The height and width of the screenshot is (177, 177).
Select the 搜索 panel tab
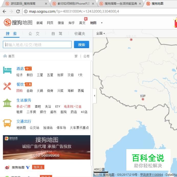click(11, 34)
